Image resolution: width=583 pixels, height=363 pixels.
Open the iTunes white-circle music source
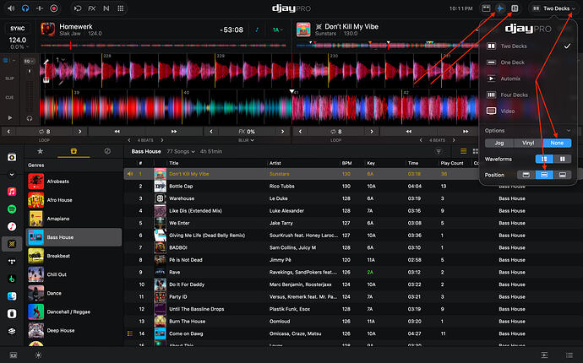coord(12,226)
